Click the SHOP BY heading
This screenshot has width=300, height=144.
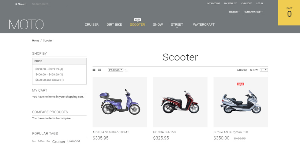pos(39,54)
